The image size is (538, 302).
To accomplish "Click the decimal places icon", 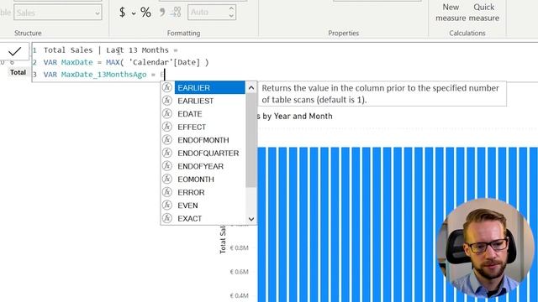I will 176,12.
